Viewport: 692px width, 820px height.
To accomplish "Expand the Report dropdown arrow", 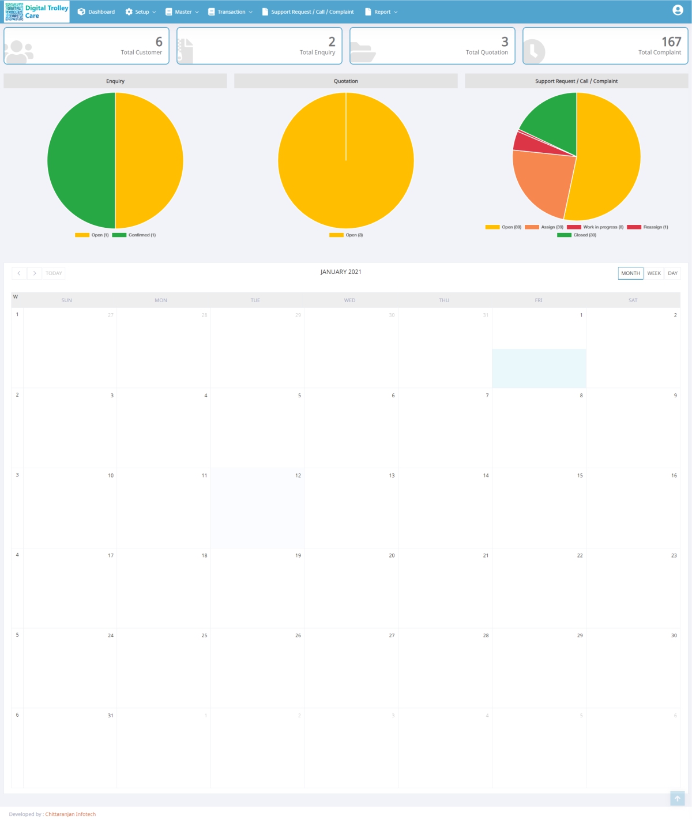I will pos(396,12).
